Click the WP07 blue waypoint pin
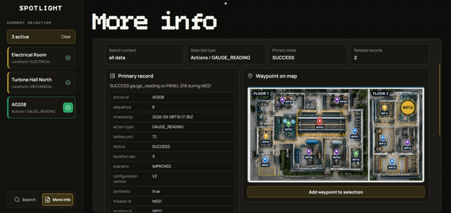The image size is (451, 213). coord(355,131)
